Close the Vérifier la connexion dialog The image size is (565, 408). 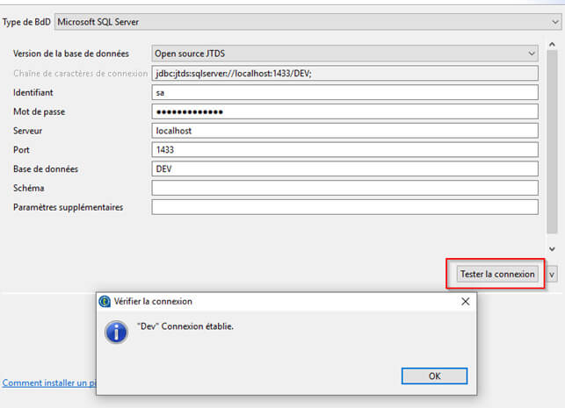pyautogui.click(x=465, y=302)
